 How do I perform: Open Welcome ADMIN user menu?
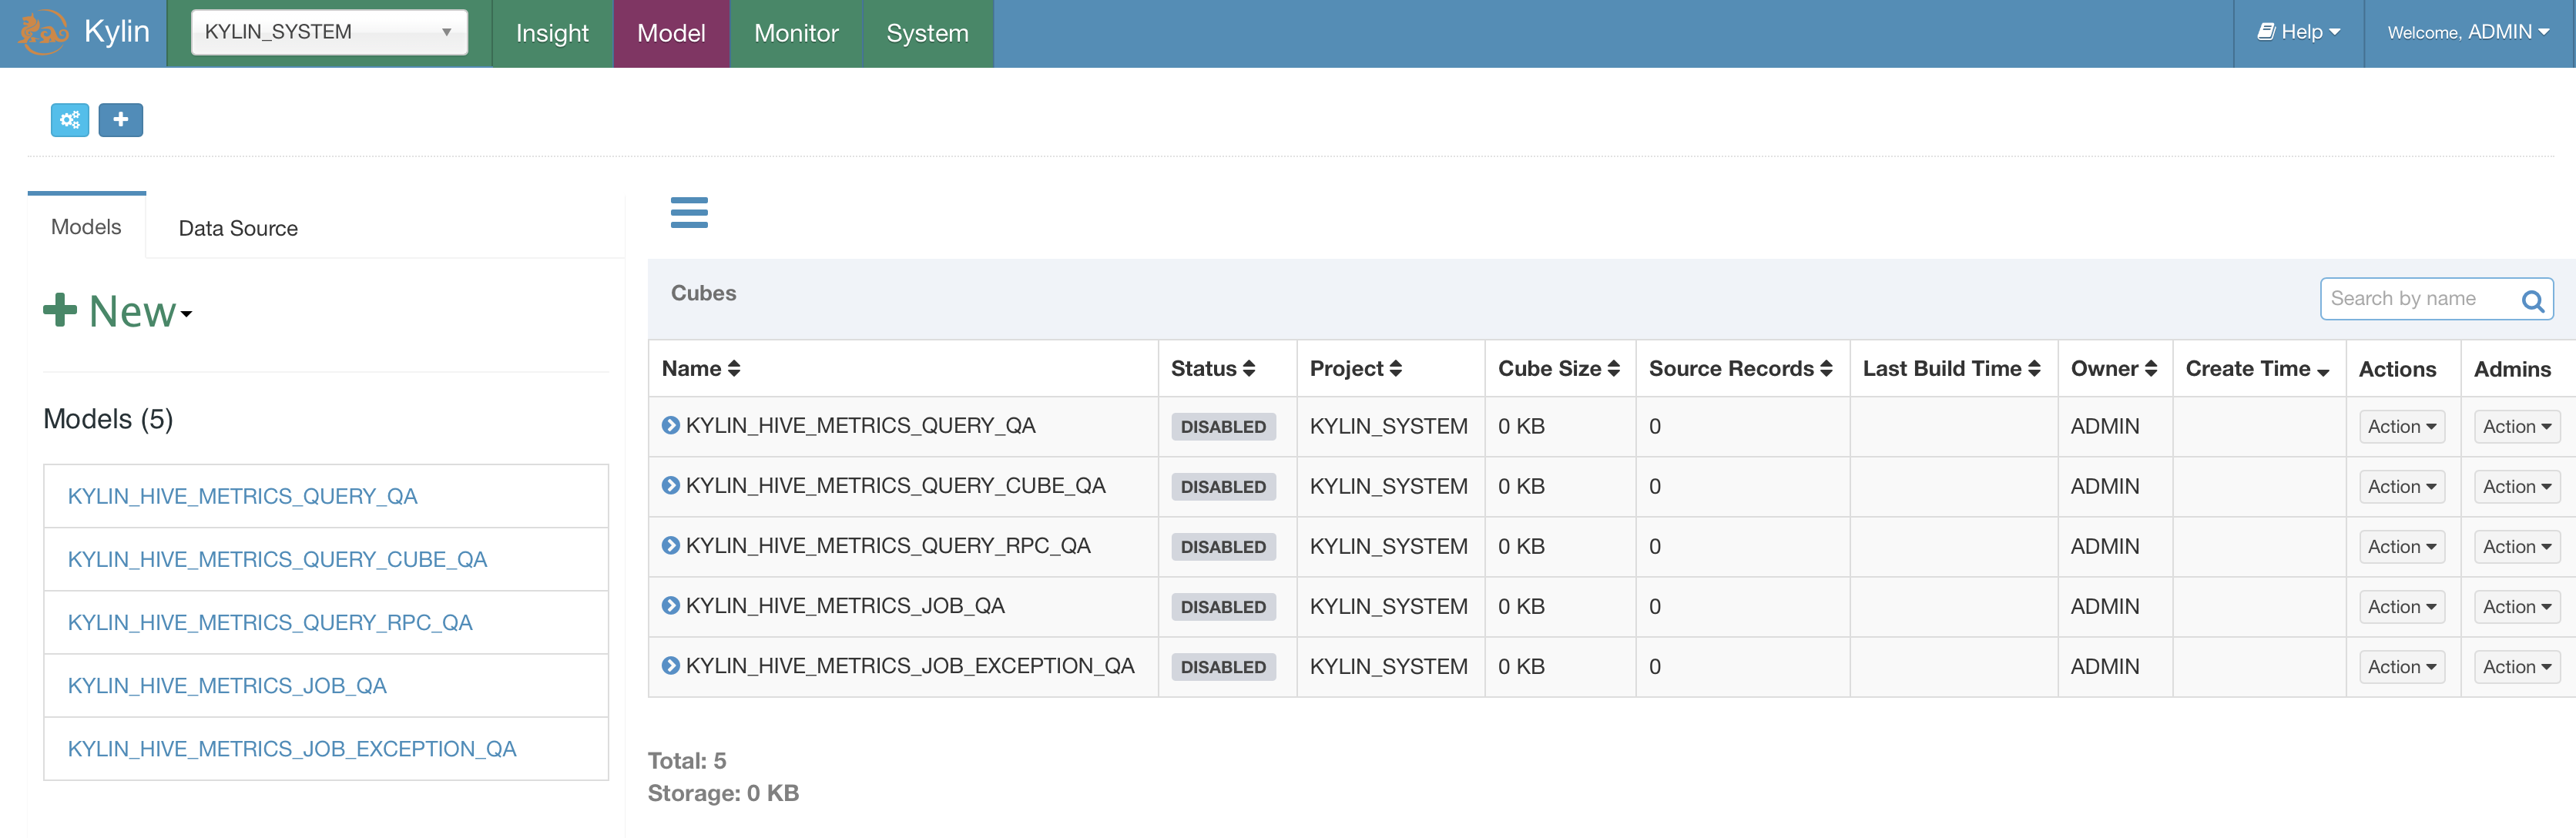pyautogui.click(x=2467, y=32)
